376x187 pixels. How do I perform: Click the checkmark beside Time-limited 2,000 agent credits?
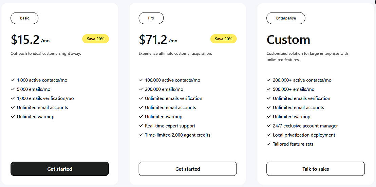(141, 135)
